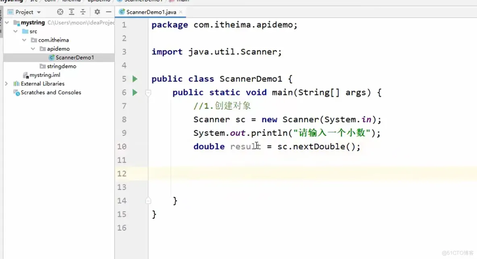Image resolution: width=477 pixels, height=259 pixels.
Task: Hide the Project panel with minus icon
Action: pos(109,12)
